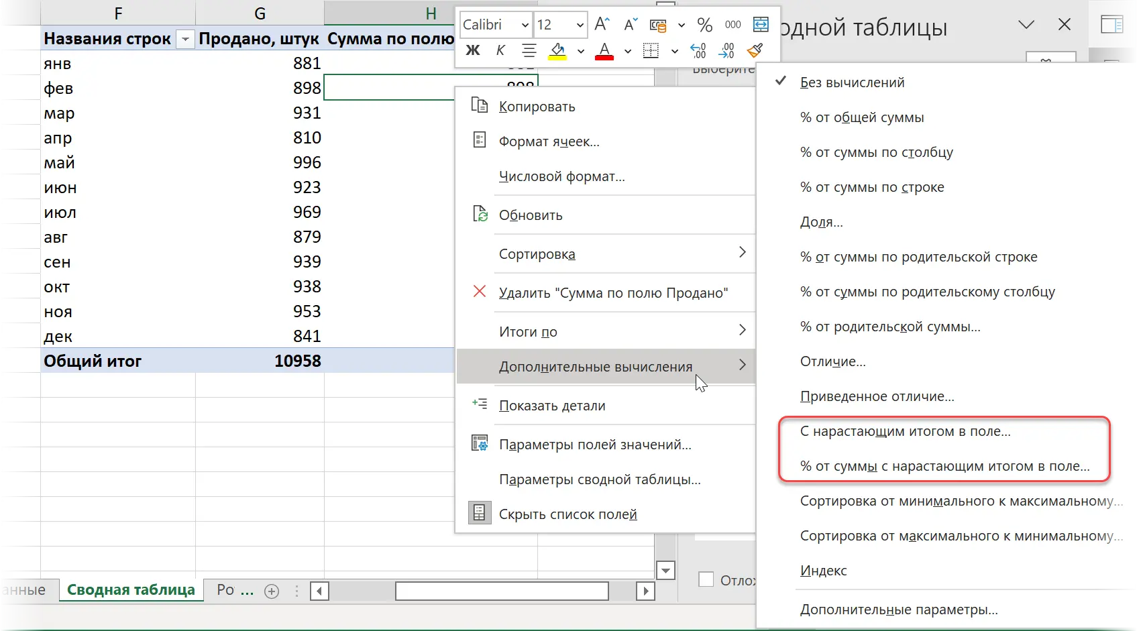Click the borders icon
The height and width of the screenshot is (631, 1137).
651,50
